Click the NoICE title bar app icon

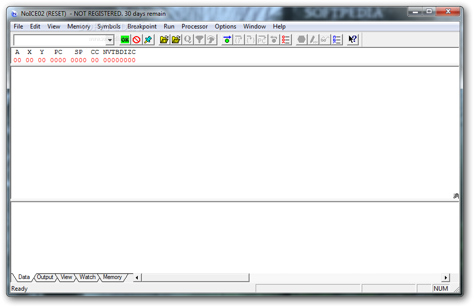coord(14,14)
